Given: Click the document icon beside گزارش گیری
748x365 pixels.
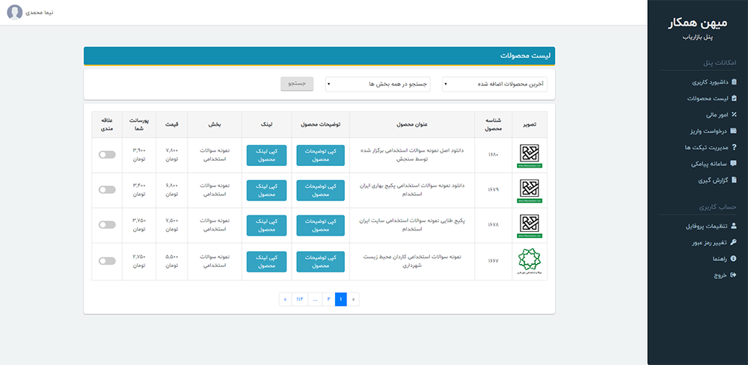Looking at the screenshot, I should pos(734,180).
